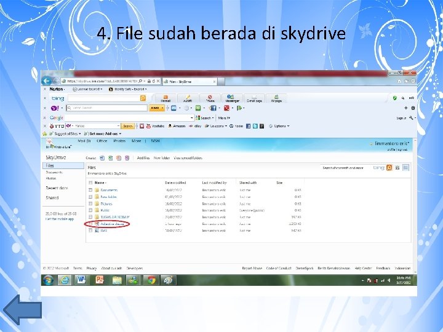
Task: Click the plus icon on Yahoo toolbar
Action: click(405, 108)
